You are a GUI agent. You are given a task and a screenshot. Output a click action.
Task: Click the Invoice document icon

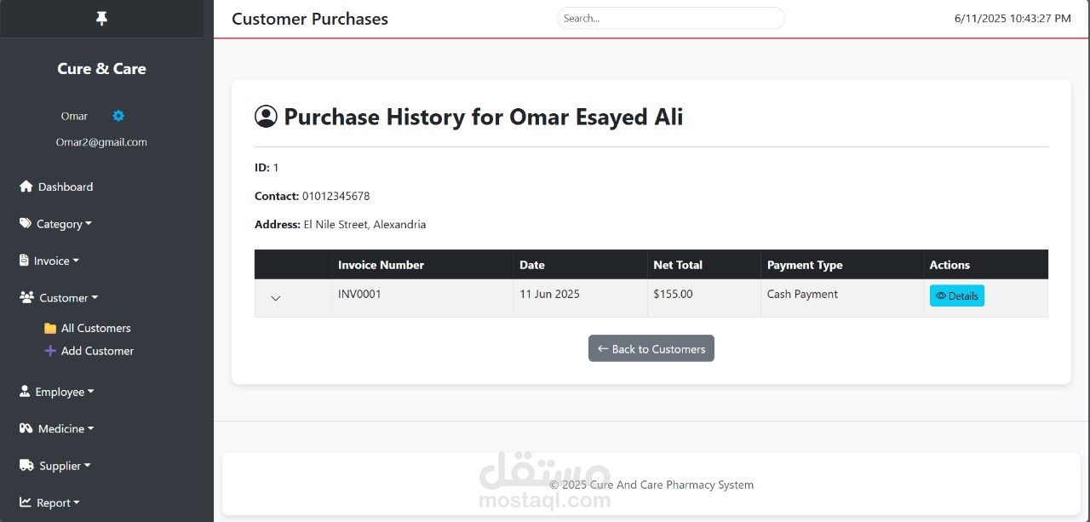pos(24,261)
